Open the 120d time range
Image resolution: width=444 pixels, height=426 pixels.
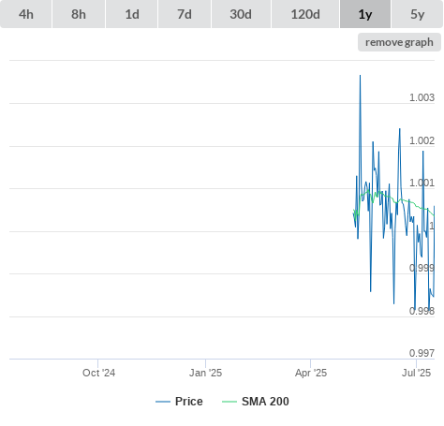(305, 14)
